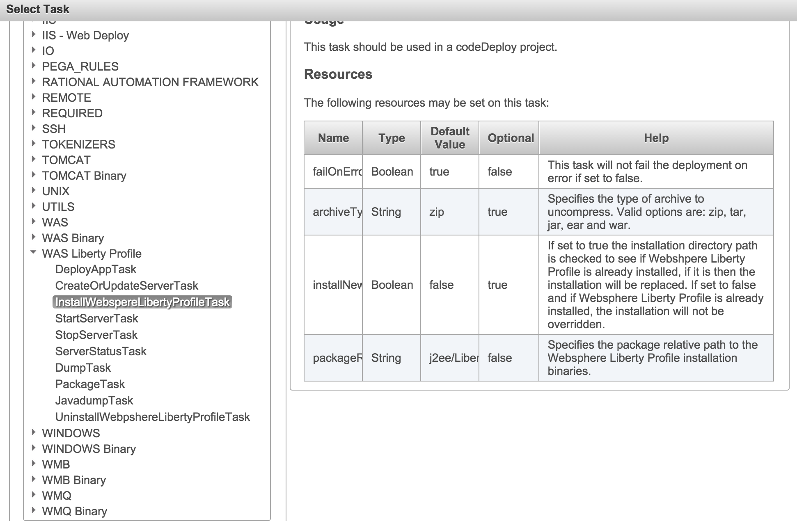This screenshot has width=797, height=521.
Task: Click the zip default value cell
Action: click(x=450, y=212)
